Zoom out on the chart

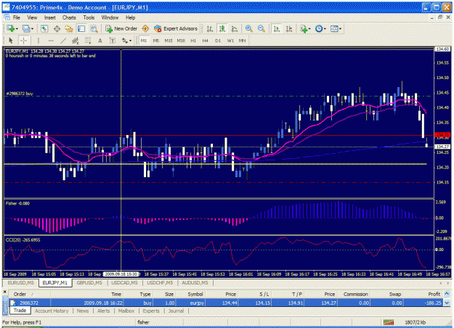click(262, 28)
